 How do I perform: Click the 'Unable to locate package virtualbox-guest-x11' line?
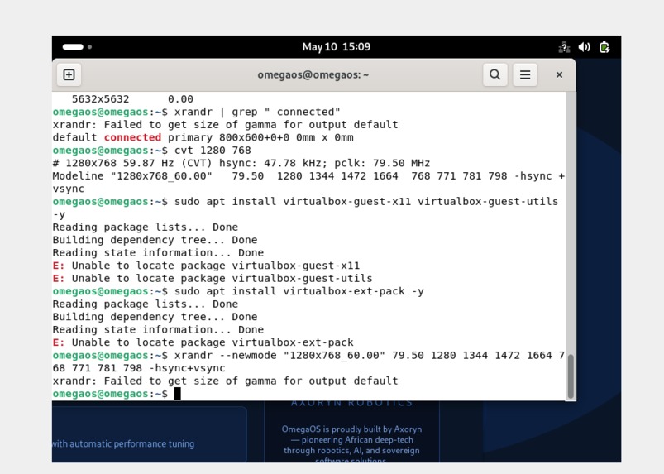coord(206,266)
